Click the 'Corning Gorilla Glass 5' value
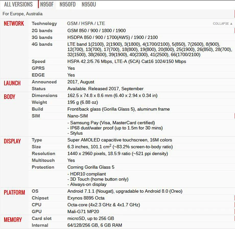 91,167
